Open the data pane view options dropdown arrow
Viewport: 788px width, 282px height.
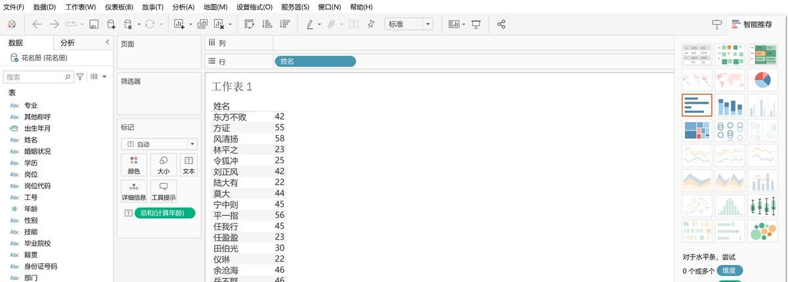click(104, 77)
